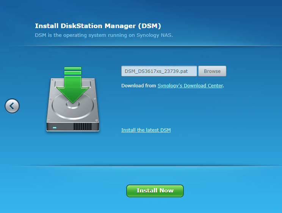
Task: Click the subtitle about Synology NAS
Action: click(x=104, y=35)
